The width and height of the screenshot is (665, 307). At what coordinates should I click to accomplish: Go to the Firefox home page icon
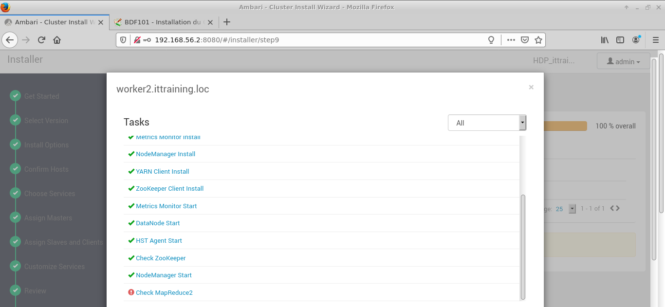[57, 40]
